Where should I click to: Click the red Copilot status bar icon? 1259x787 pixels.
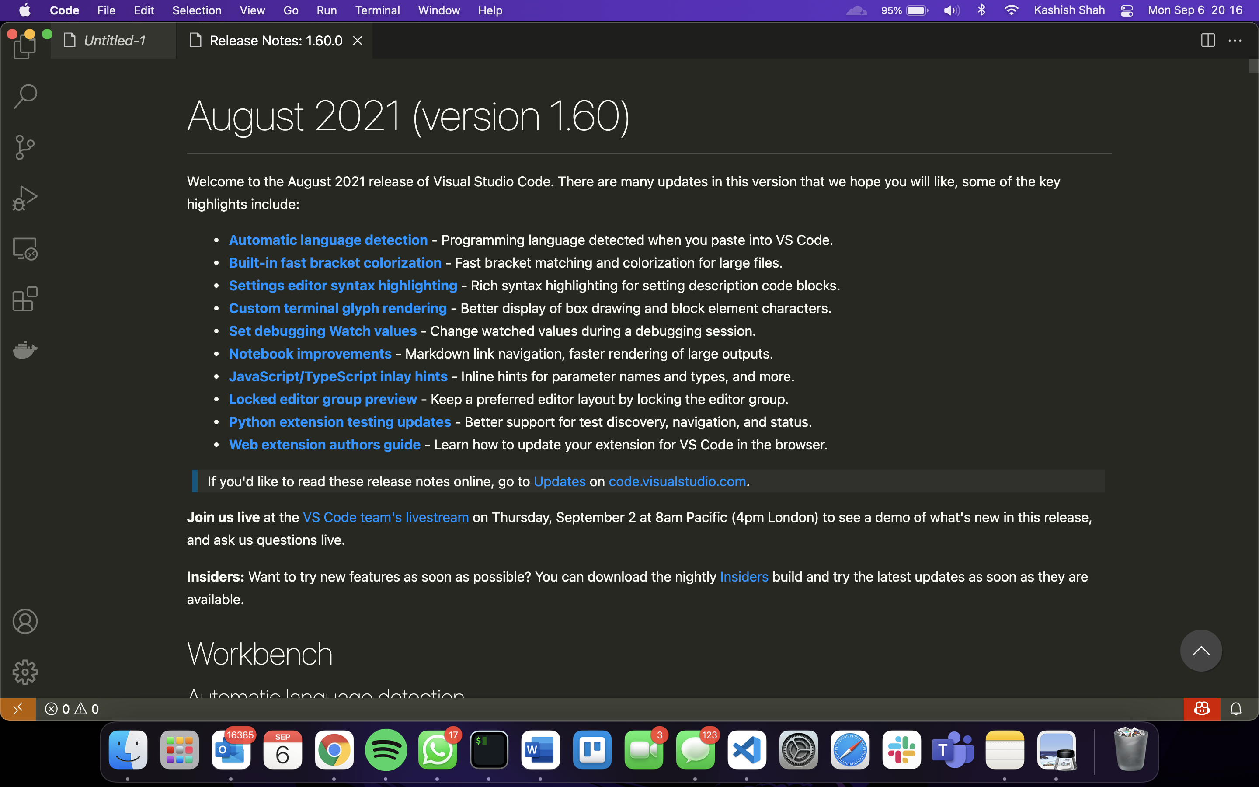1202,709
